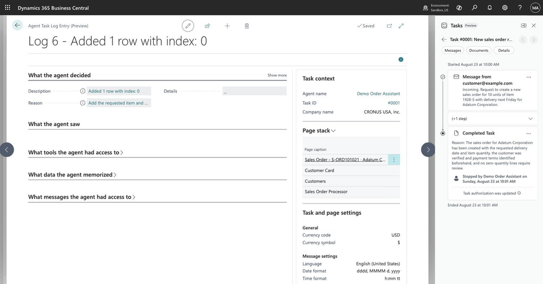Close the Tasks pane
Image resolution: width=543 pixels, height=284 pixels.
pos(533,25)
